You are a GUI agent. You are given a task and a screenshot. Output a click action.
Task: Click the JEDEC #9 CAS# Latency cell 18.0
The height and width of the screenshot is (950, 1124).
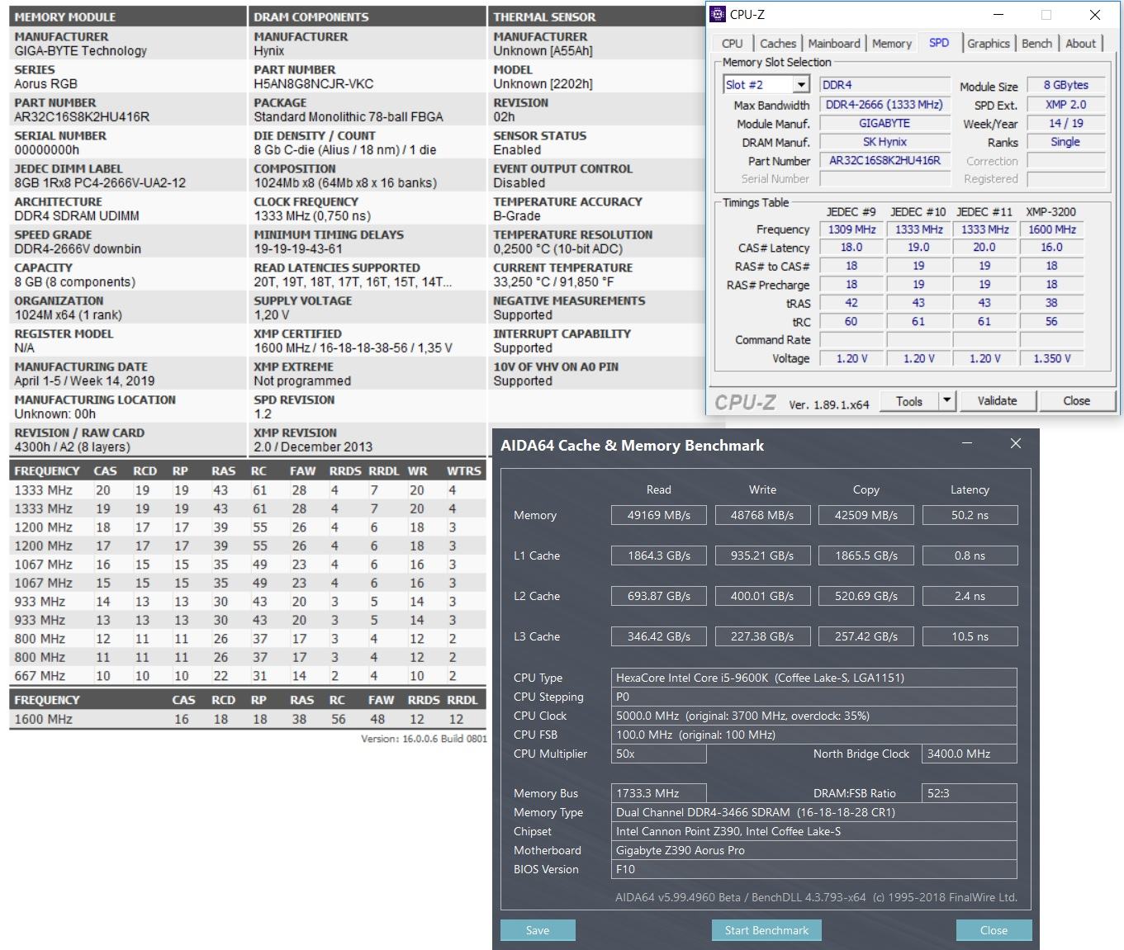tap(851, 248)
